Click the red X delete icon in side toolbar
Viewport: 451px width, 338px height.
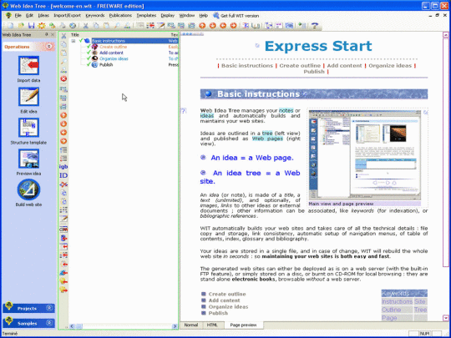click(x=63, y=78)
